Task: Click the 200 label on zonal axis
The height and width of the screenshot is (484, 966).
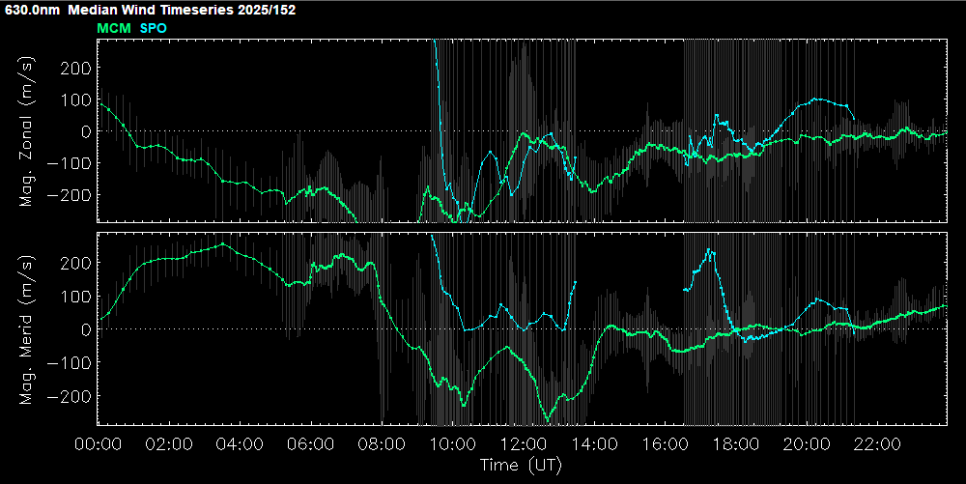Action: click(75, 68)
